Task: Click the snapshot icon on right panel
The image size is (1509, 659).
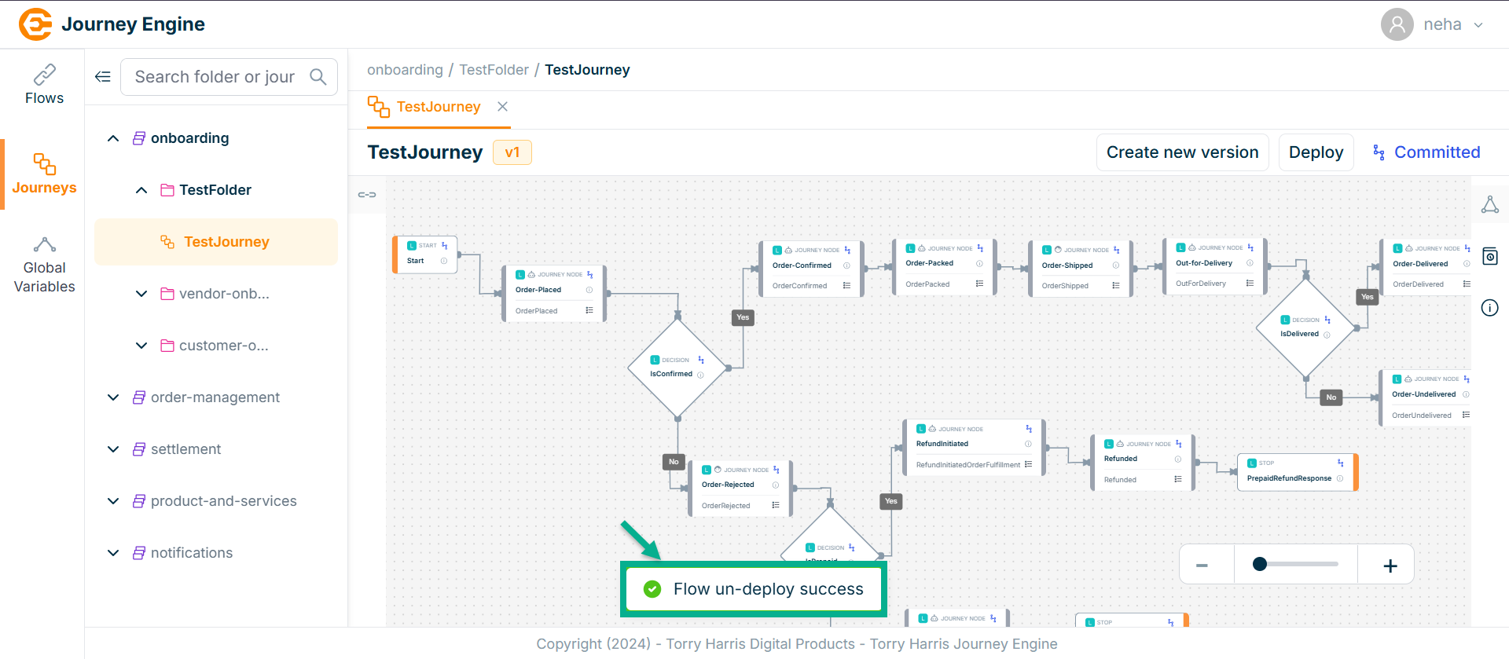Action: click(x=1489, y=256)
